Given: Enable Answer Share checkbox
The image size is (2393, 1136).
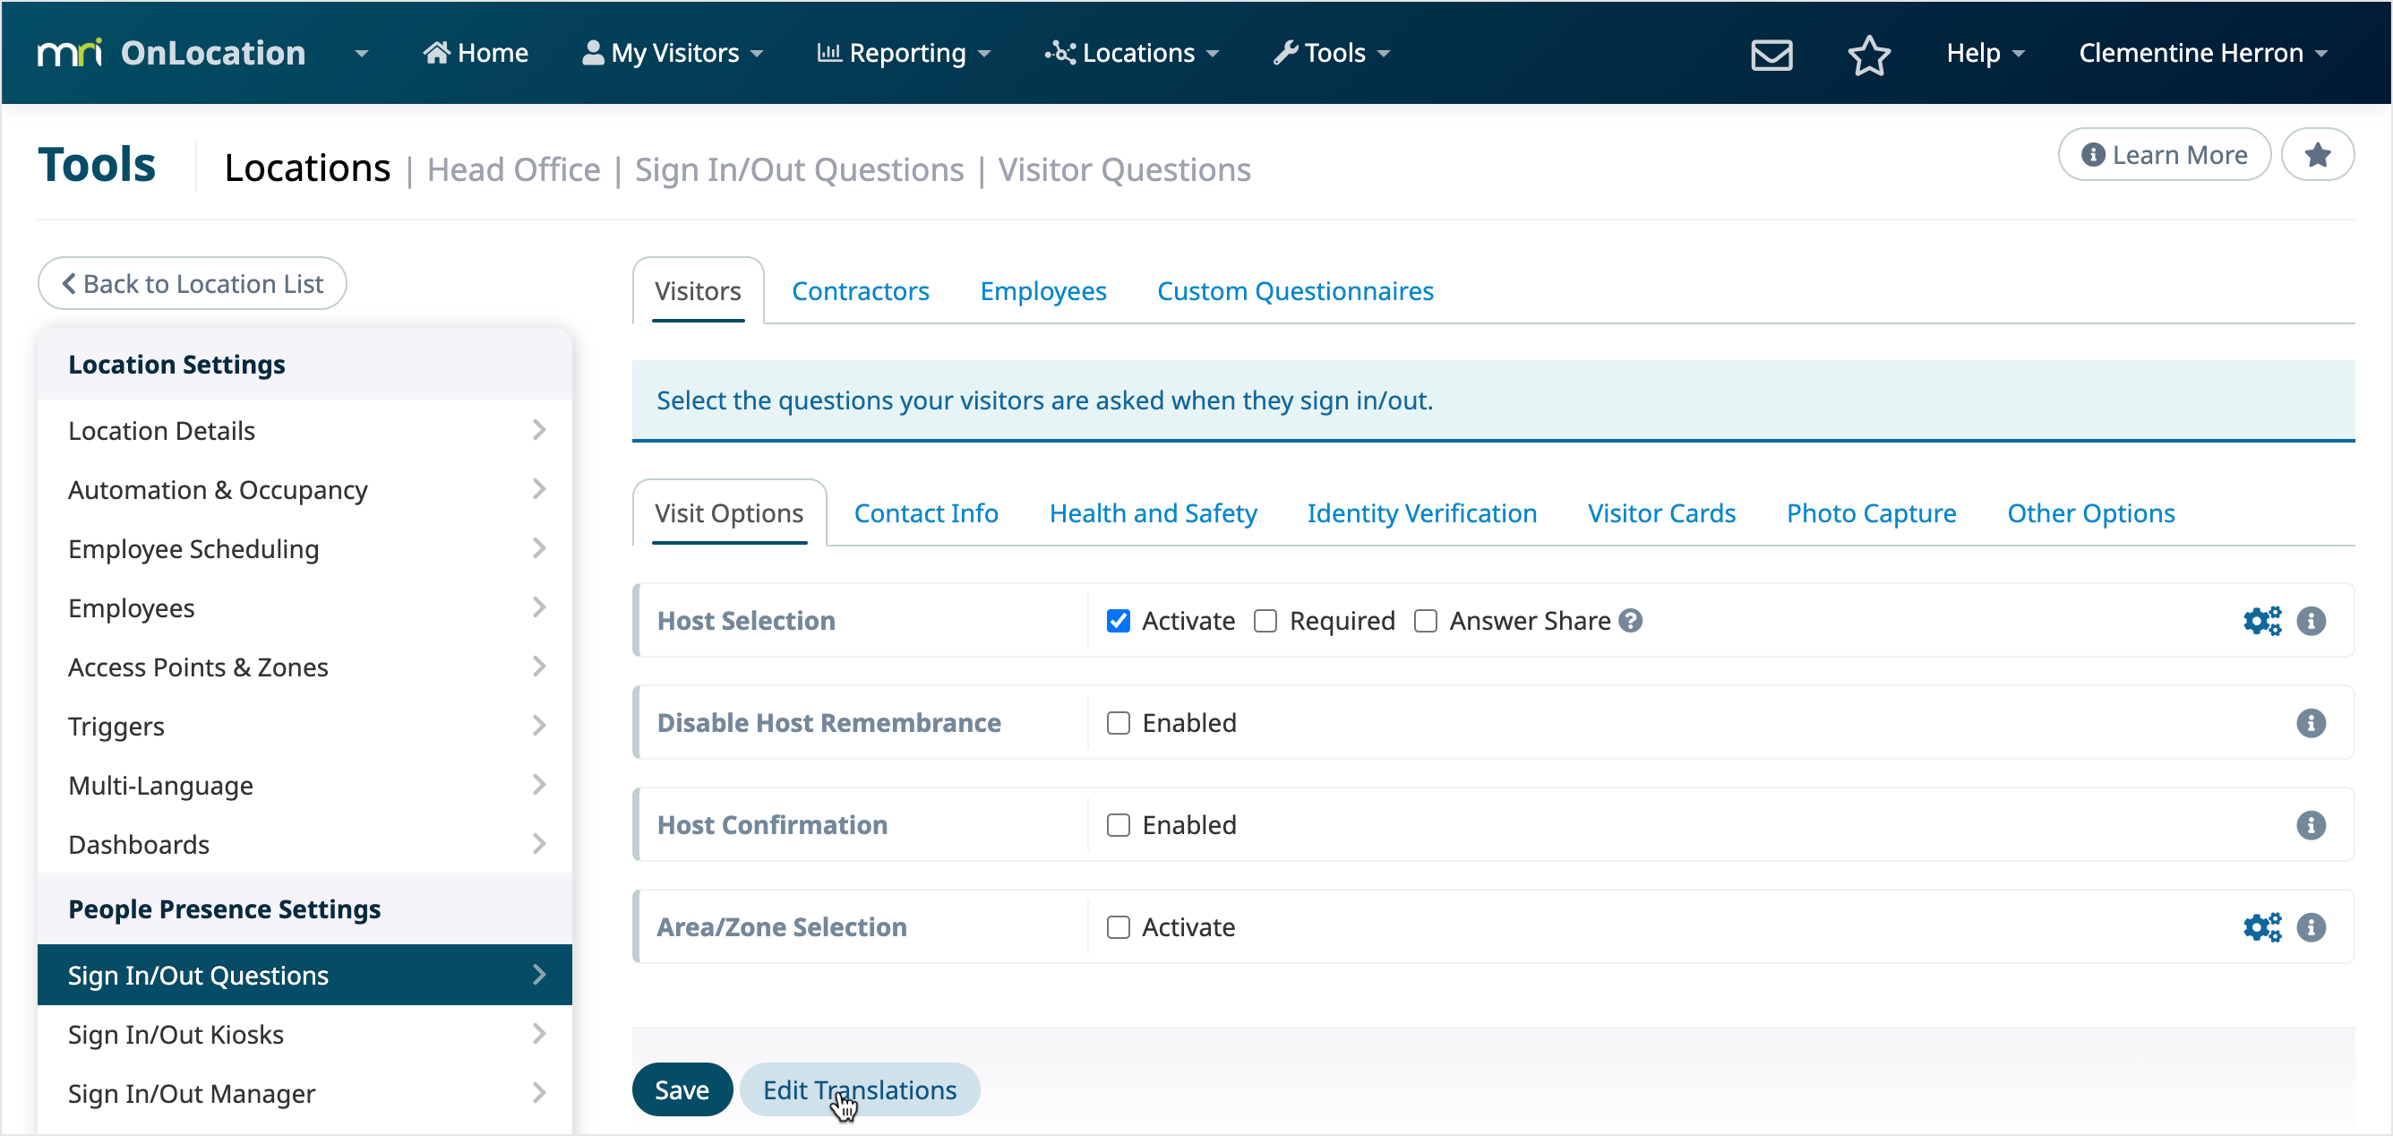Looking at the screenshot, I should (x=1425, y=620).
